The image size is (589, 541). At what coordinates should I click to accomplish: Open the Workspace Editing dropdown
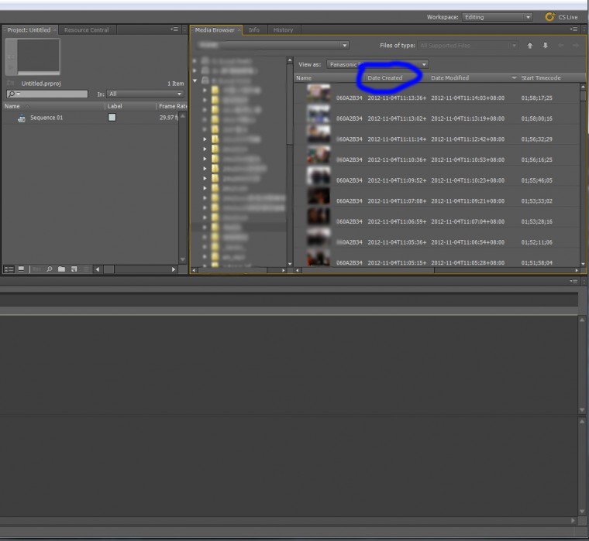(497, 16)
